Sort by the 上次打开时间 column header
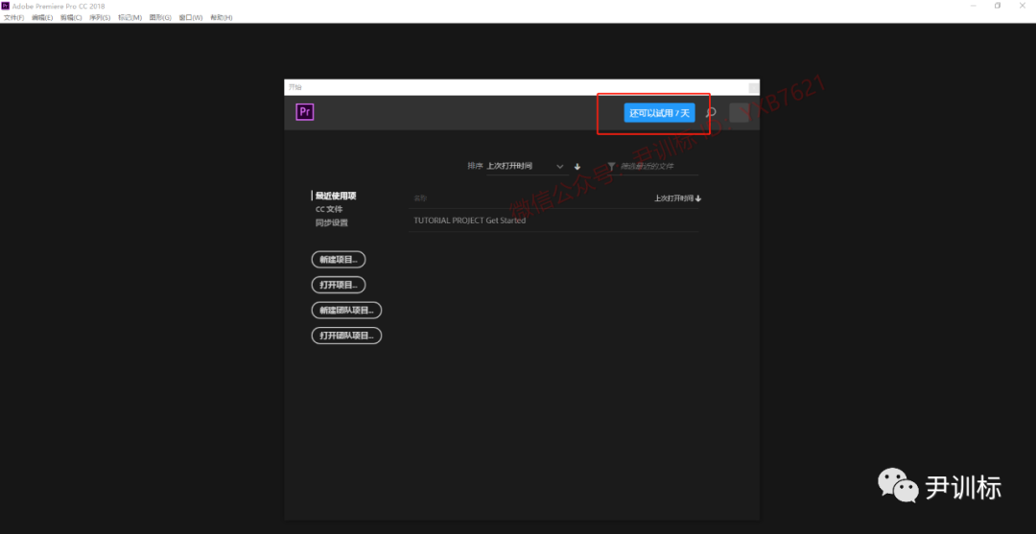1036x534 pixels. (x=677, y=198)
